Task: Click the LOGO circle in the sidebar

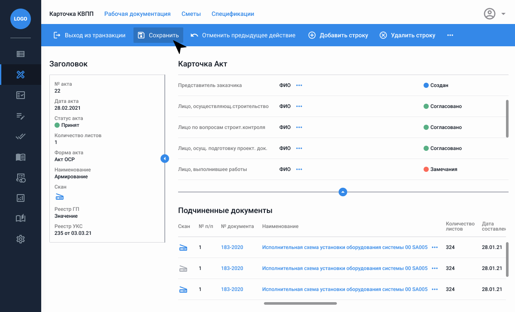Action: click(x=21, y=19)
